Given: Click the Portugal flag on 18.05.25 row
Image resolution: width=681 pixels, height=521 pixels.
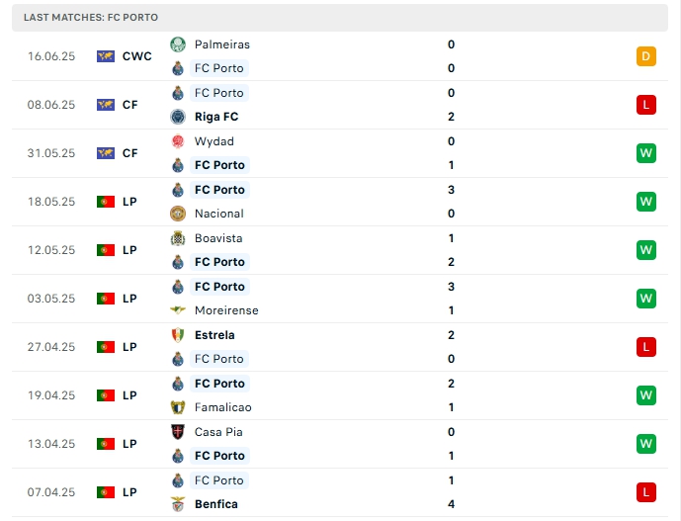Looking at the screenshot, I should [106, 202].
